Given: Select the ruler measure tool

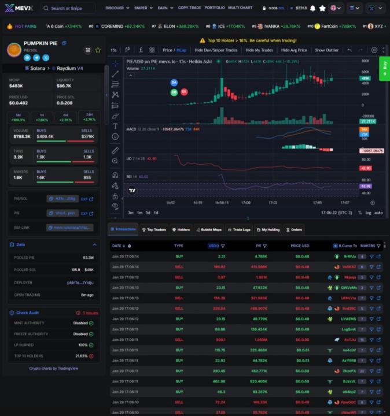Looking at the screenshot, I should click(x=115, y=150).
